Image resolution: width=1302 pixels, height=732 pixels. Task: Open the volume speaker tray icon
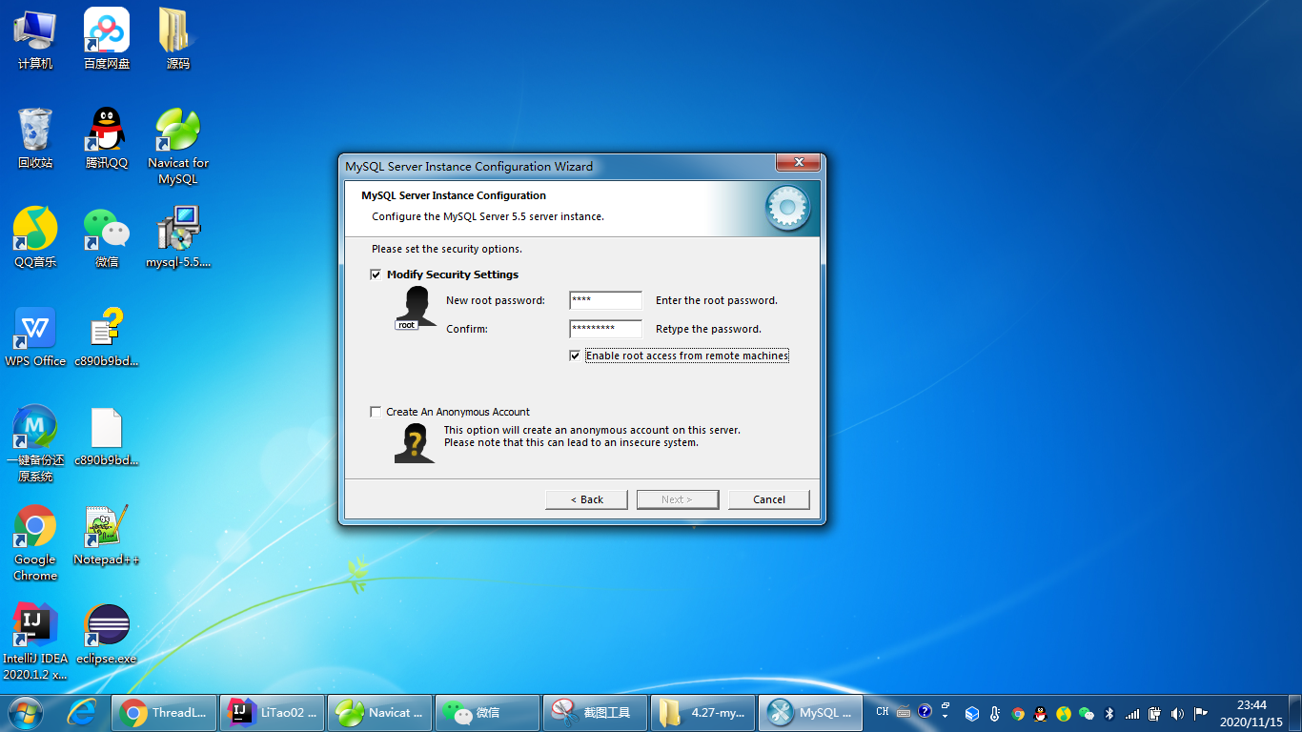click(1177, 713)
